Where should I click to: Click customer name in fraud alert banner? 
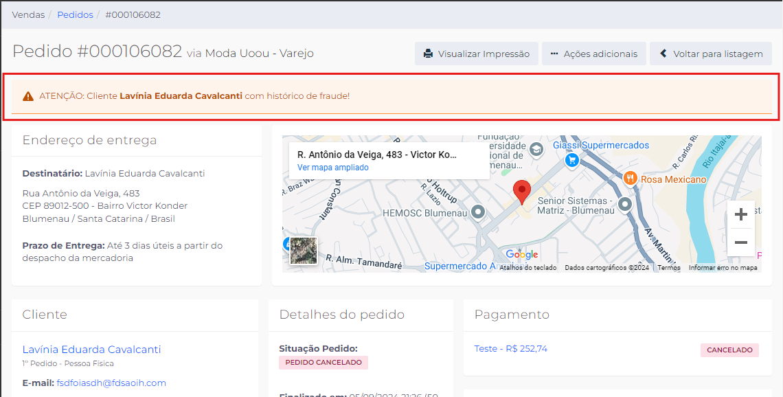click(181, 96)
